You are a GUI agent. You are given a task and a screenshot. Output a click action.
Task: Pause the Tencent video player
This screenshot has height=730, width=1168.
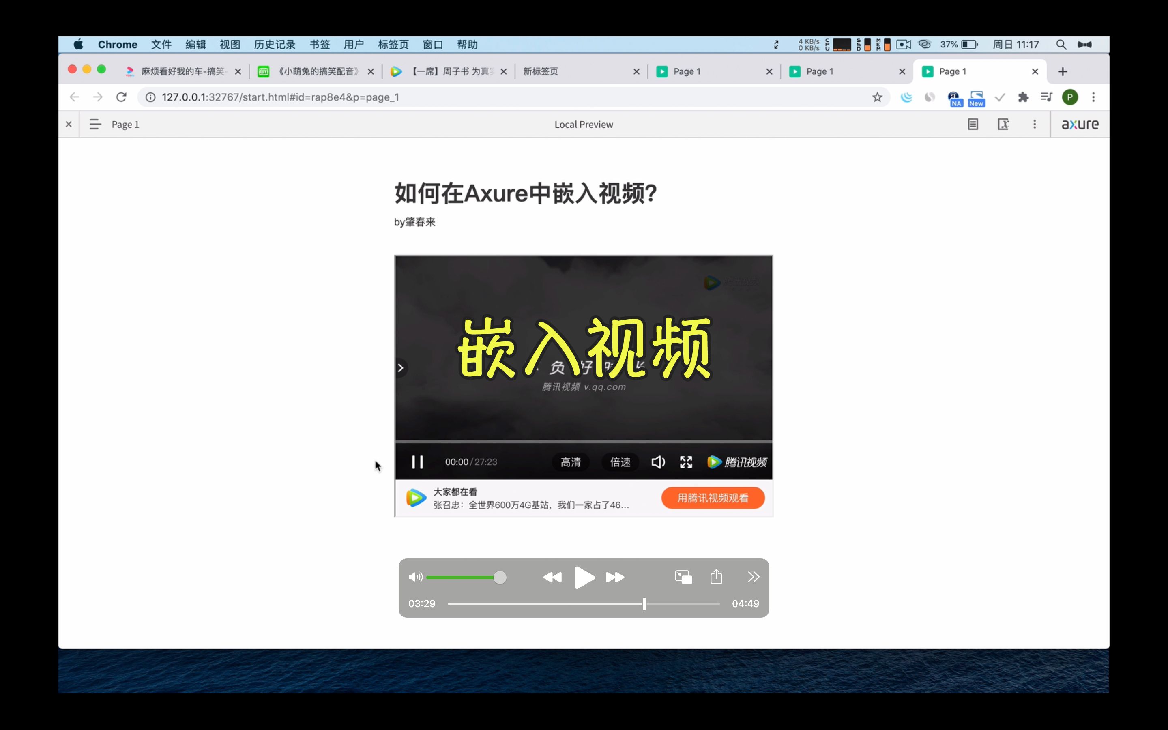pyautogui.click(x=417, y=462)
